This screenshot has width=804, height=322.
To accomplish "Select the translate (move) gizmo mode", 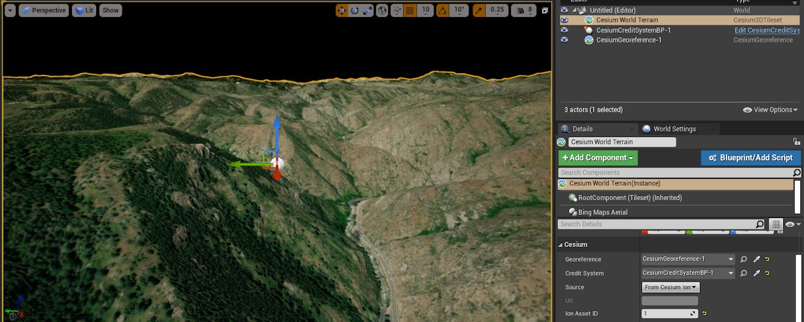I will (x=342, y=10).
